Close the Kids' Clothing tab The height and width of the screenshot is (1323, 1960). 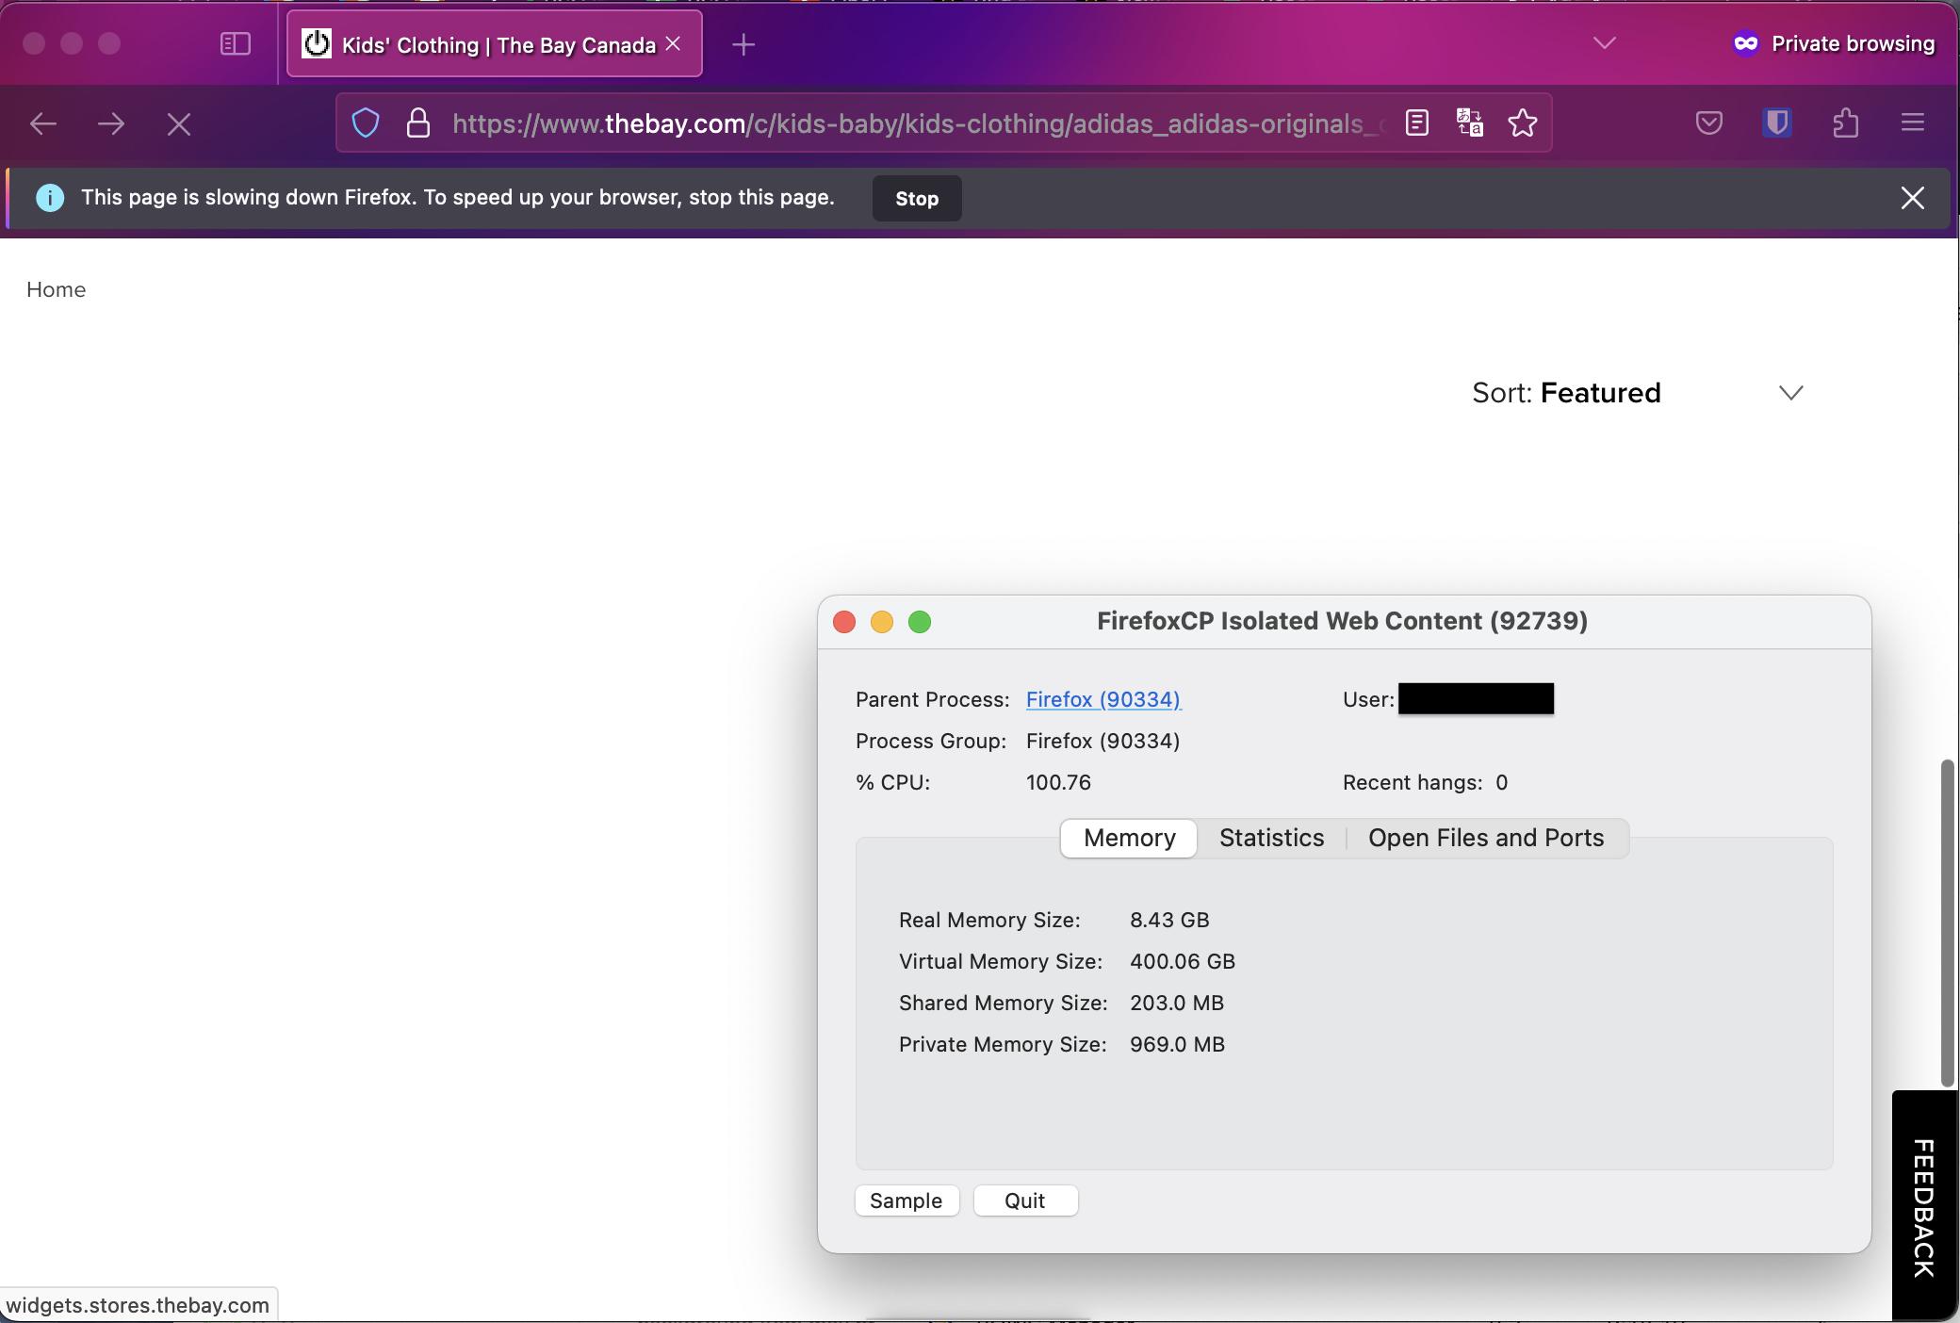click(673, 44)
